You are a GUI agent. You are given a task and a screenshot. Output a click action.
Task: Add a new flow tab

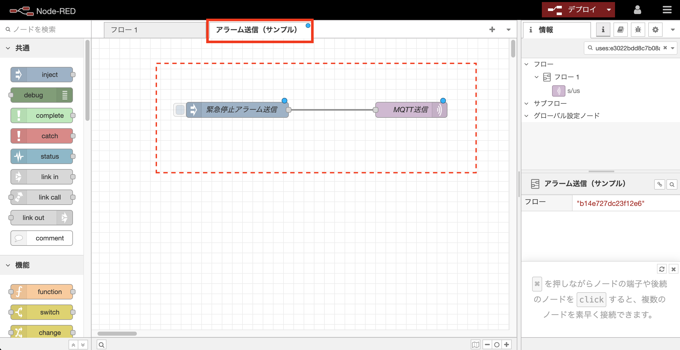coord(492,30)
